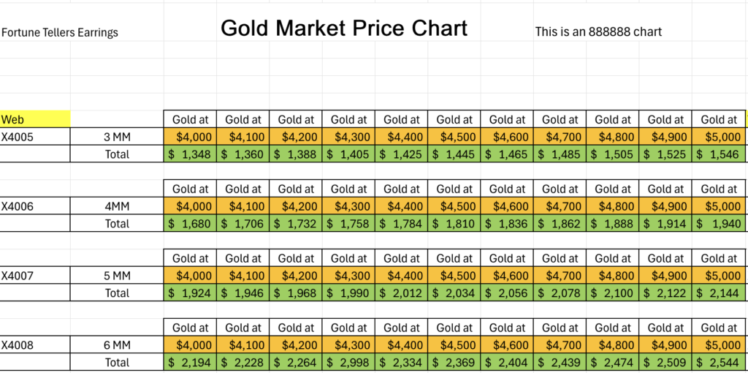Screen dimensions: 748x373
Task: Select the $1,940 total cell
Action: point(719,224)
